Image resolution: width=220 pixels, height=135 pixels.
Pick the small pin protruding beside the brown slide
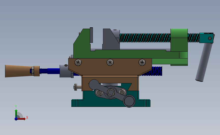pos(77,87)
